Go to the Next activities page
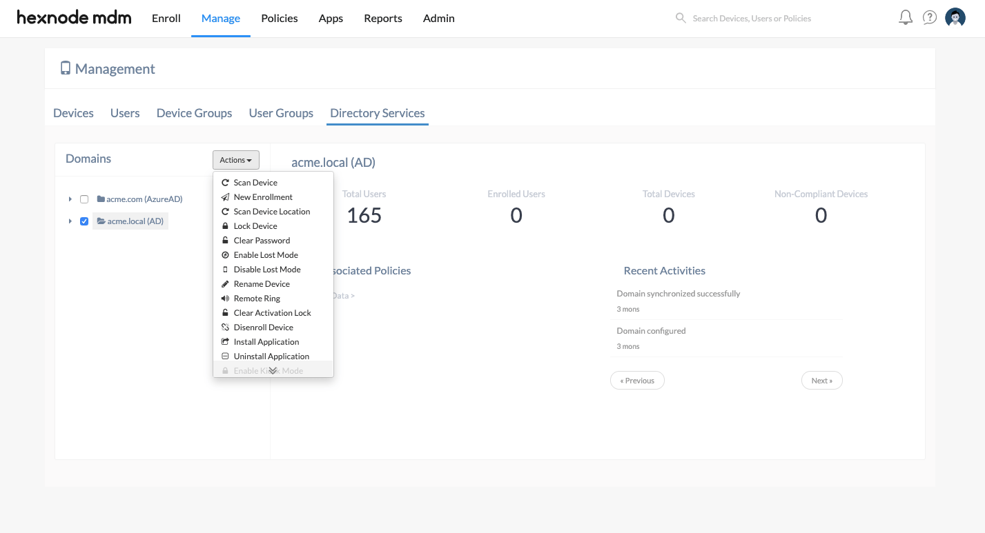This screenshot has width=985, height=533. [822, 381]
